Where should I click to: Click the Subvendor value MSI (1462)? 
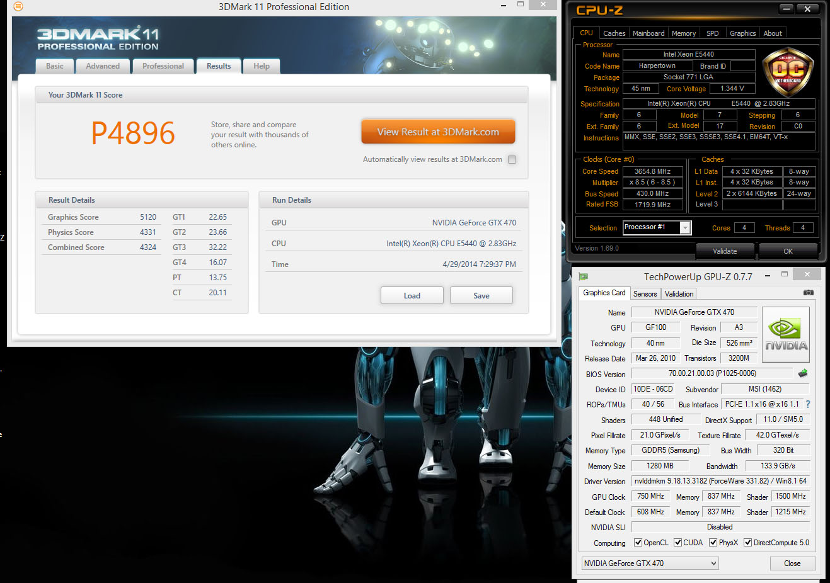pyautogui.click(x=765, y=389)
